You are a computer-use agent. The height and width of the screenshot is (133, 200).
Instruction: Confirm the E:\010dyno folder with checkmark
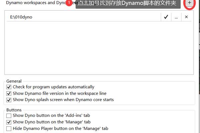[x=166, y=17]
